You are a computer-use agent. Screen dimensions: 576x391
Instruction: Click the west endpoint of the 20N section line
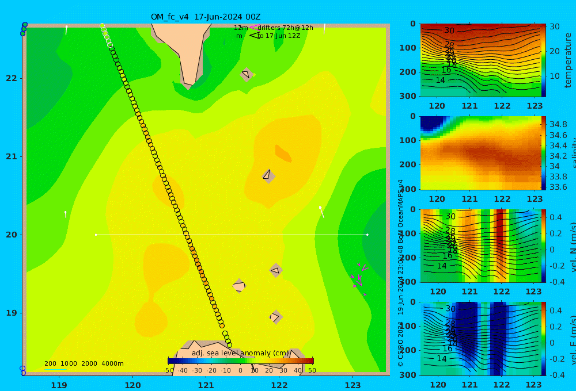pos(96,235)
